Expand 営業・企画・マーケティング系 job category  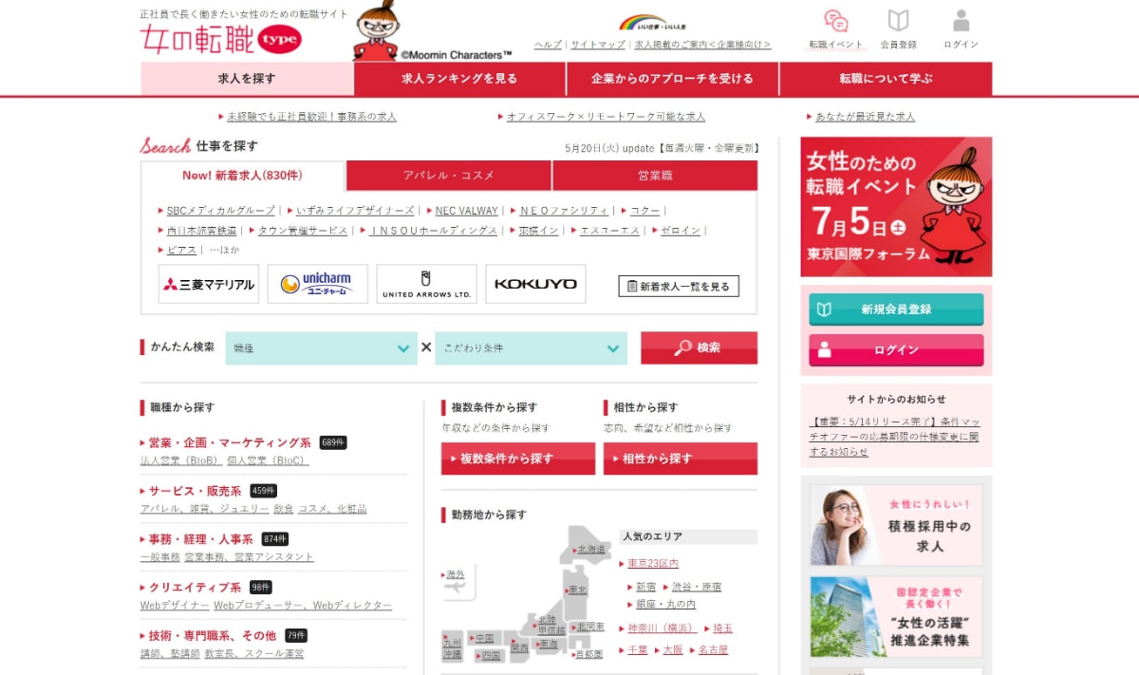(230, 442)
